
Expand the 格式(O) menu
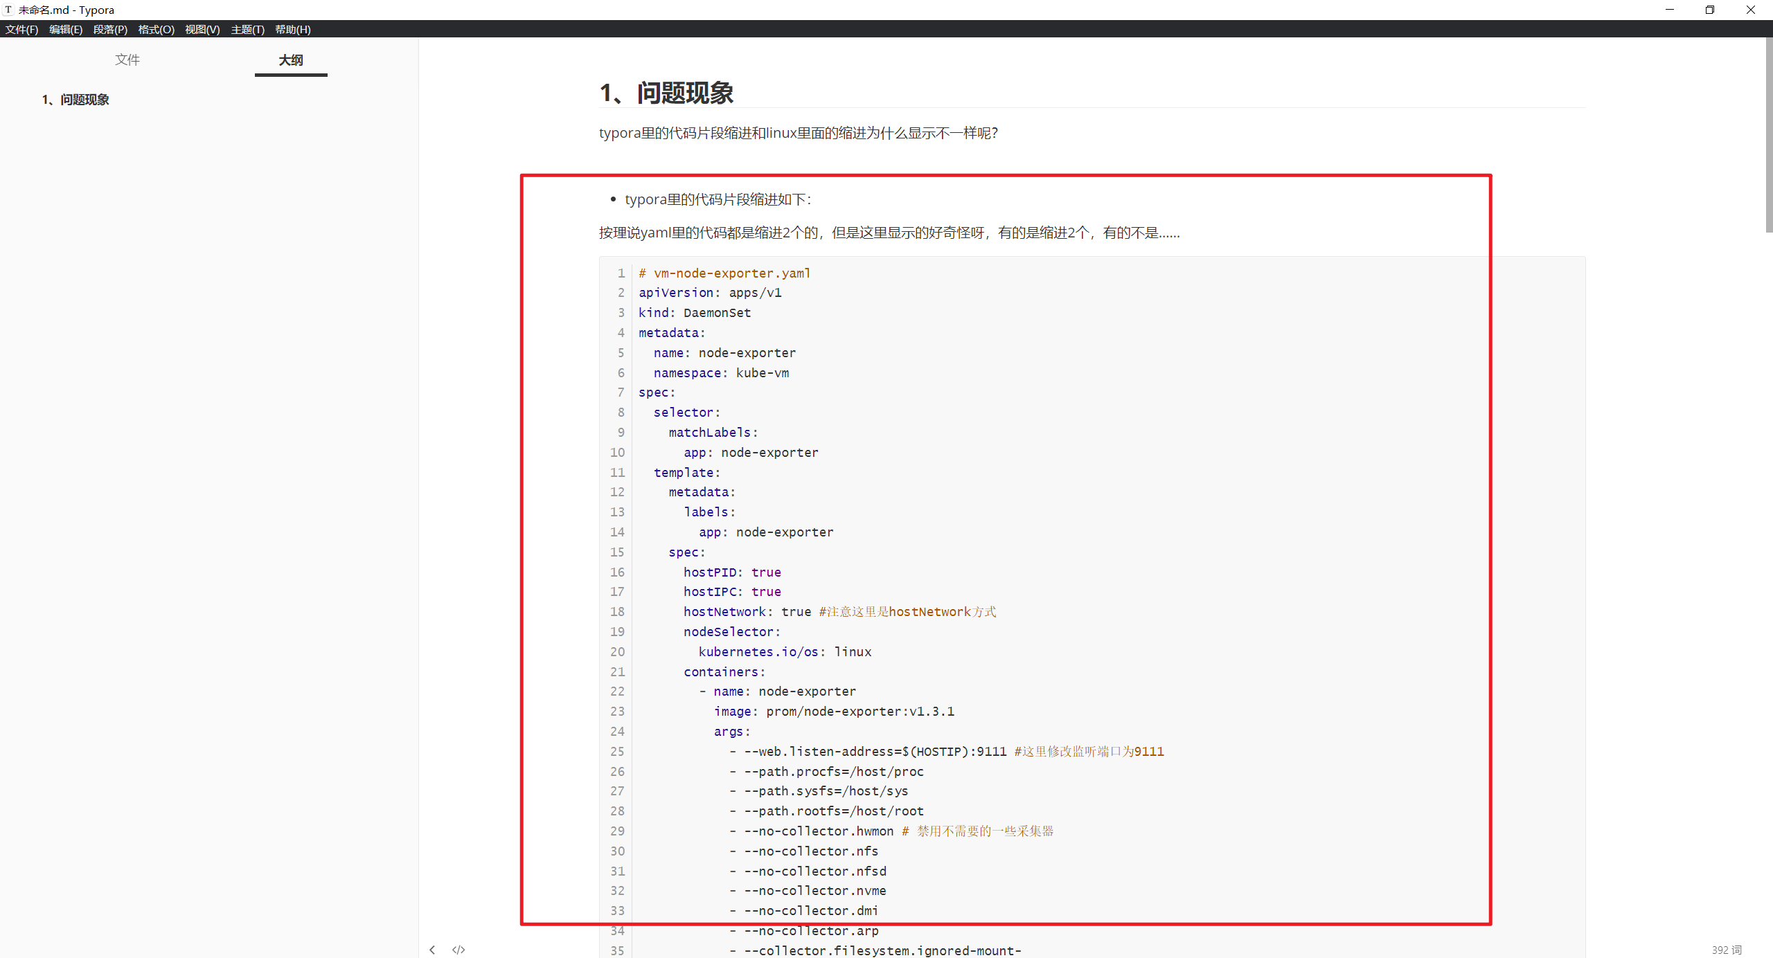pyautogui.click(x=156, y=29)
